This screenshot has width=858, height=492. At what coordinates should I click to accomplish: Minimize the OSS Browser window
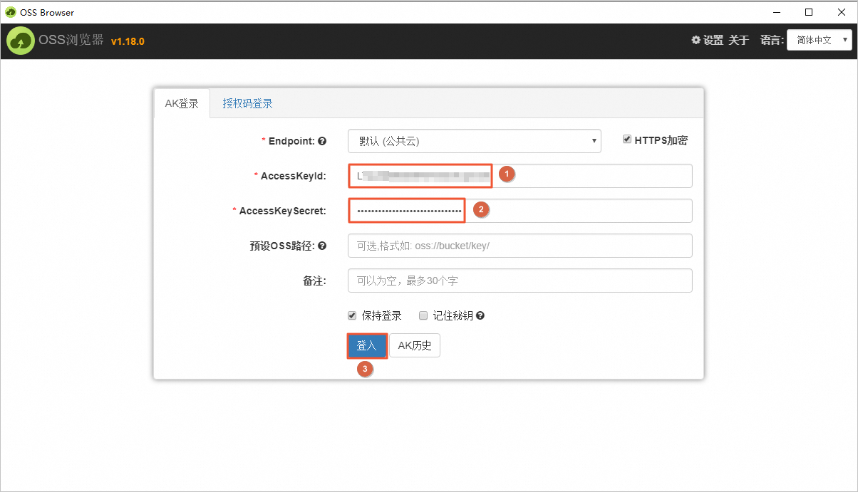tap(775, 12)
